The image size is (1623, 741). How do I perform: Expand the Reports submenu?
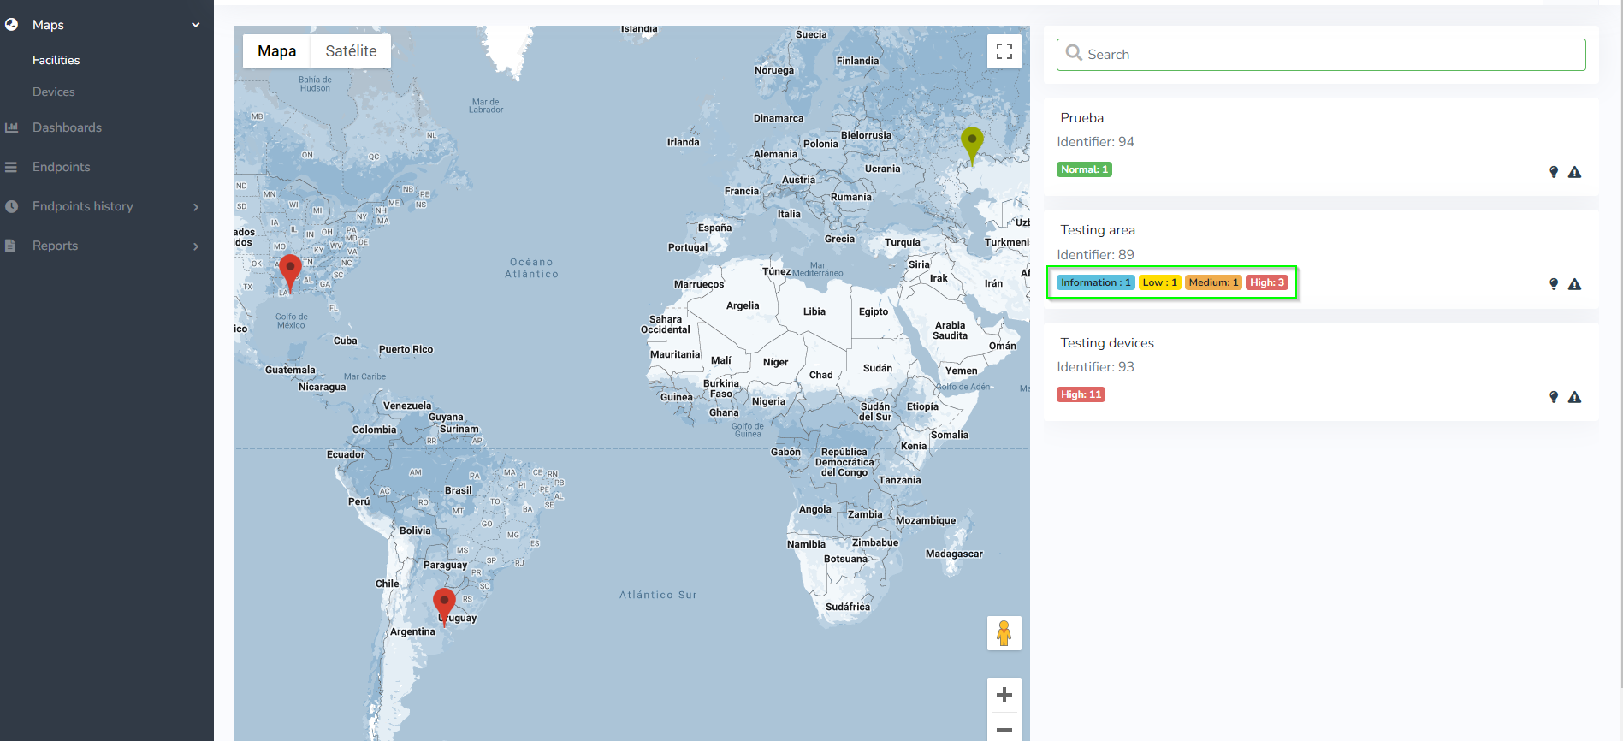coord(195,246)
